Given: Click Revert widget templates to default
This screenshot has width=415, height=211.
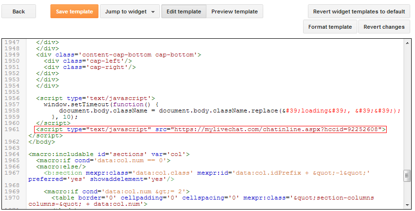Looking at the screenshot, I should 359,11.
